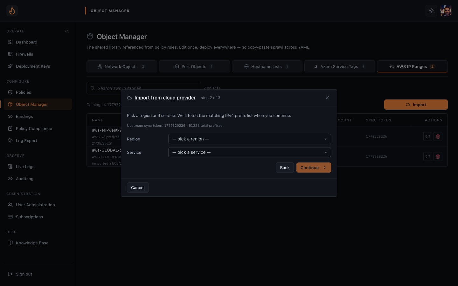458x286 pixels.
Task: Resync the first AWS range row
Action: point(428,136)
